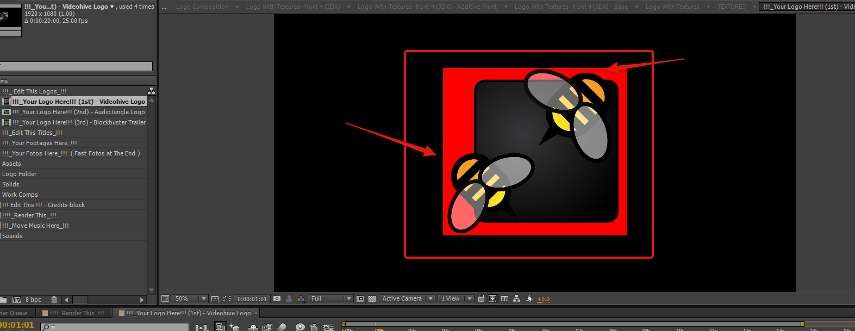Switch to the '!!!!_Render This_!!!' timeline tab

click(x=73, y=313)
